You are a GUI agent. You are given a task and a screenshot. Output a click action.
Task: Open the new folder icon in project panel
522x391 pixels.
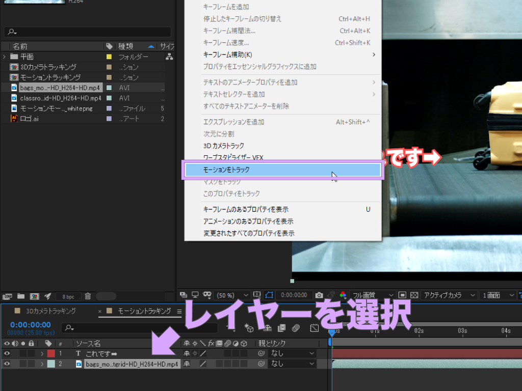coord(21,296)
